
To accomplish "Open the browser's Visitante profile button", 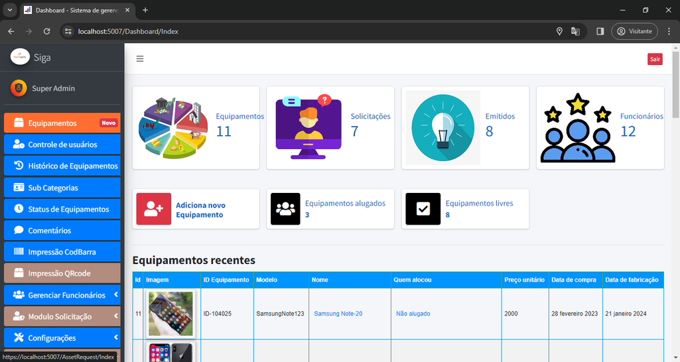I will (634, 31).
